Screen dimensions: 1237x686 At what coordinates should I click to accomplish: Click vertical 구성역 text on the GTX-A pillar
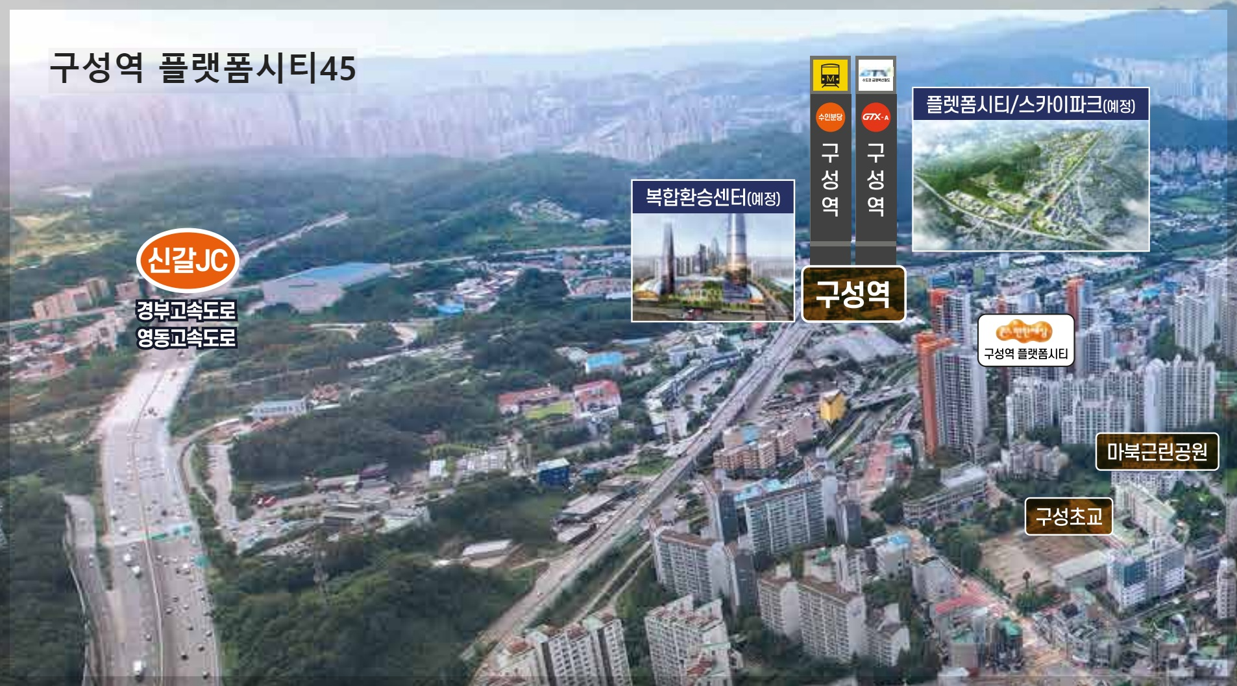[x=876, y=180]
